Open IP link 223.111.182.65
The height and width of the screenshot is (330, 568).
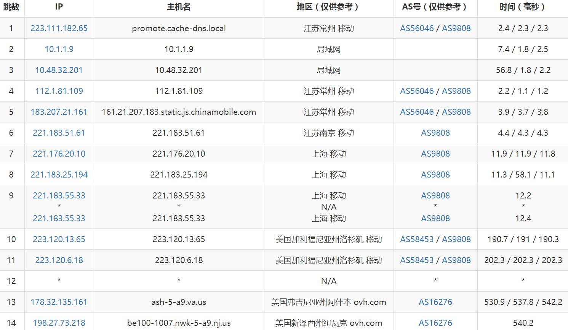pos(59,28)
